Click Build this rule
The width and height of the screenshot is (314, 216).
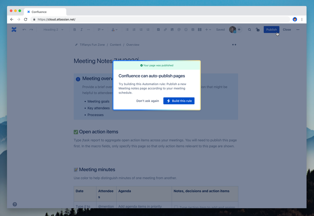pyautogui.click(x=179, y=101)
